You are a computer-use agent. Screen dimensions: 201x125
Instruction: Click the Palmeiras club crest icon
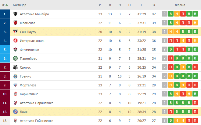15,58
